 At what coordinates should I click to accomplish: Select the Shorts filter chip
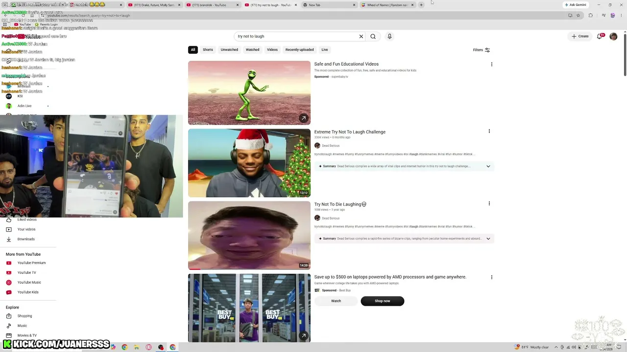[208, 50]
